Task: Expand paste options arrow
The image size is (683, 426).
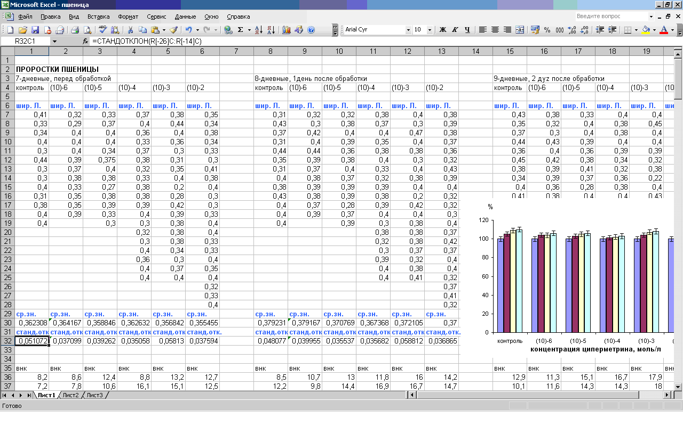Action: [x=164, y=30]
